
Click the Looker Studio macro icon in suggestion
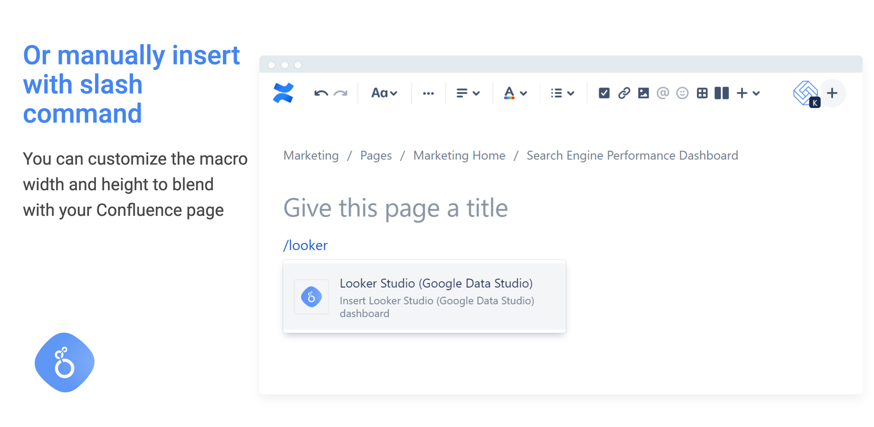point(312,297)
